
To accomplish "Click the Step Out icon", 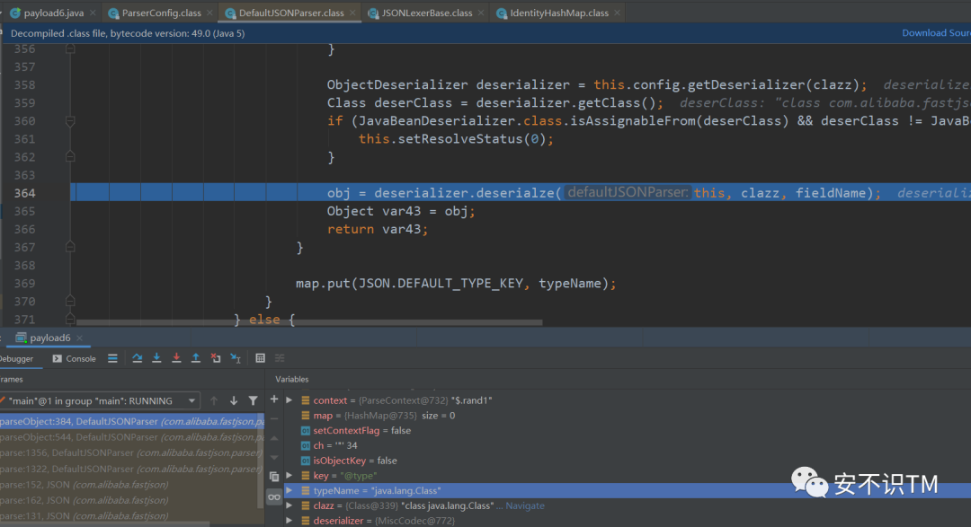I will [x=196, y=358].
